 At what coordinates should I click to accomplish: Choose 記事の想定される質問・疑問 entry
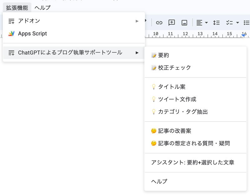[196, 143]
